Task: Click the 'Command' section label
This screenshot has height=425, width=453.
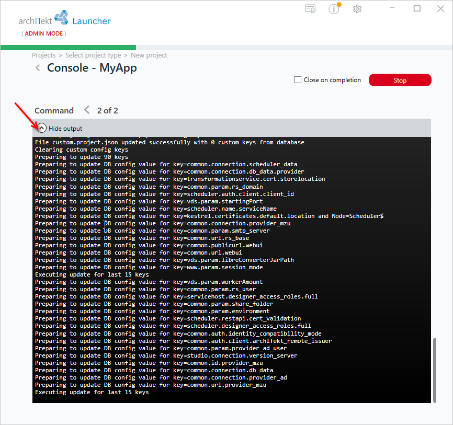Action: (54, 111)
